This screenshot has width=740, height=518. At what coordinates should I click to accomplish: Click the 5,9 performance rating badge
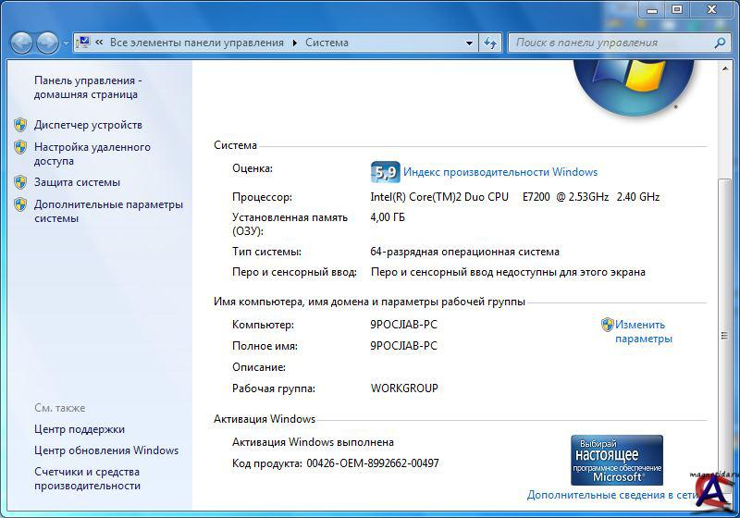coord(385,172)
